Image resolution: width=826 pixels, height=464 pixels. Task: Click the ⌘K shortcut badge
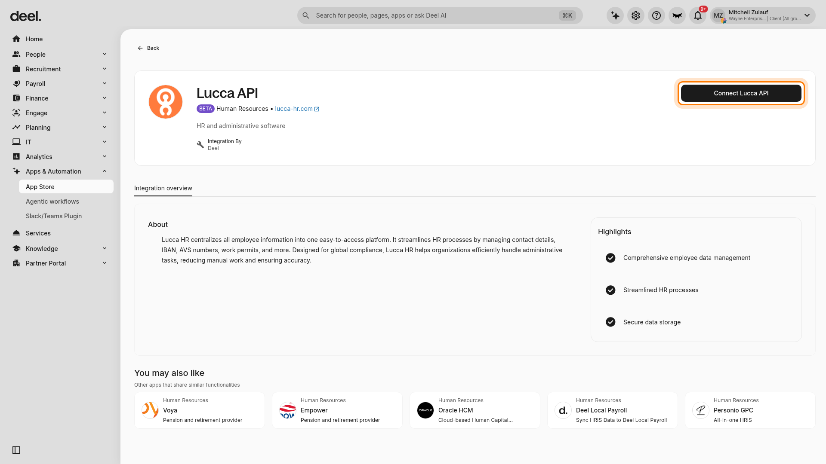(x=567, y=15)
